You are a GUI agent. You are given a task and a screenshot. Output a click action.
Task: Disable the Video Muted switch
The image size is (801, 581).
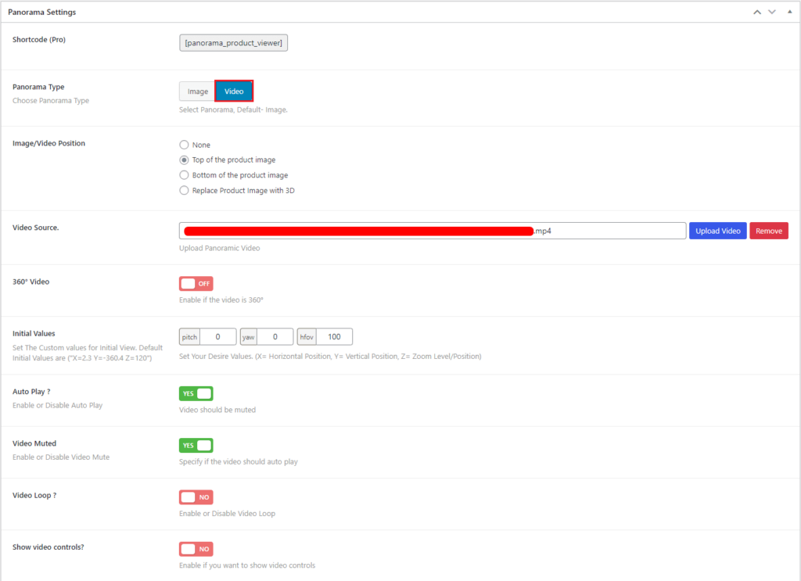(196, 445)
